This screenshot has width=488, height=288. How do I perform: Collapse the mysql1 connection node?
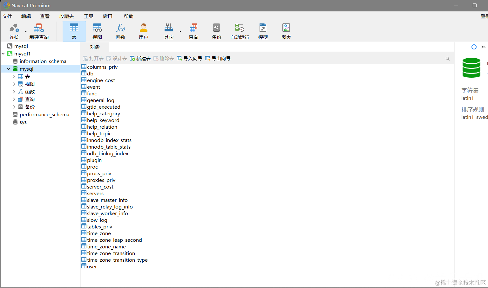coord(3,54)
